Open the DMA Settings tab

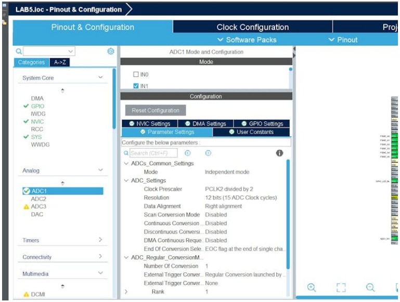click(205, 124)
